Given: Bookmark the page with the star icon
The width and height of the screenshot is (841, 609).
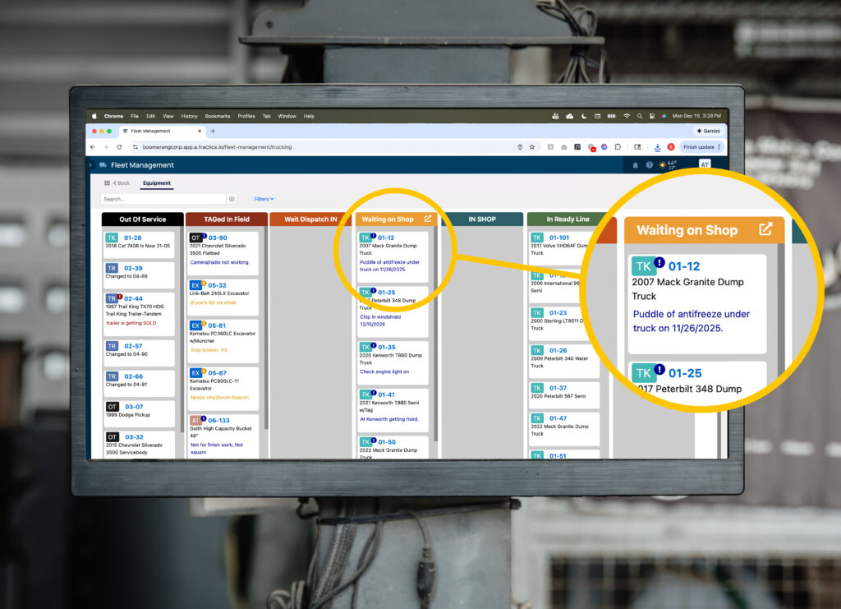Looking at the screenshot, I should (532, 147).
